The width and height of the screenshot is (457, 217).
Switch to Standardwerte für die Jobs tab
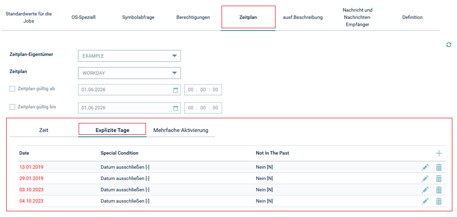click(x=29, y=17)
